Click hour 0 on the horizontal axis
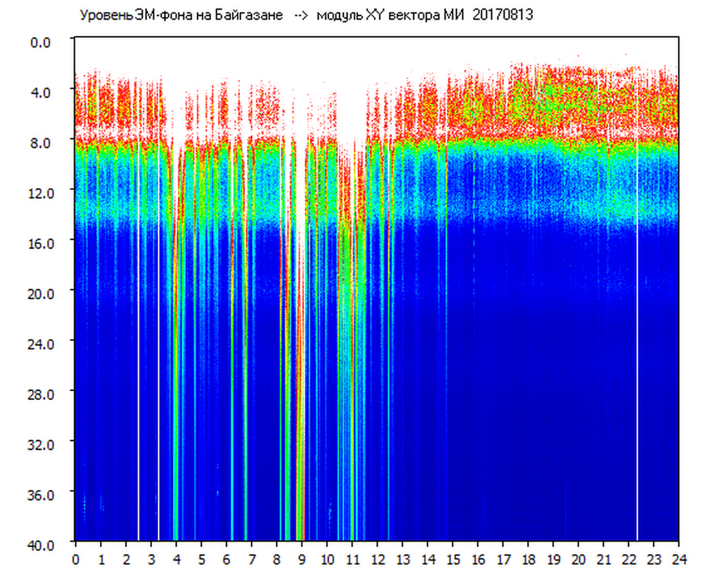The width and height of the screenshot is (703, 578). pyautogui.click(x=76, y=559)
